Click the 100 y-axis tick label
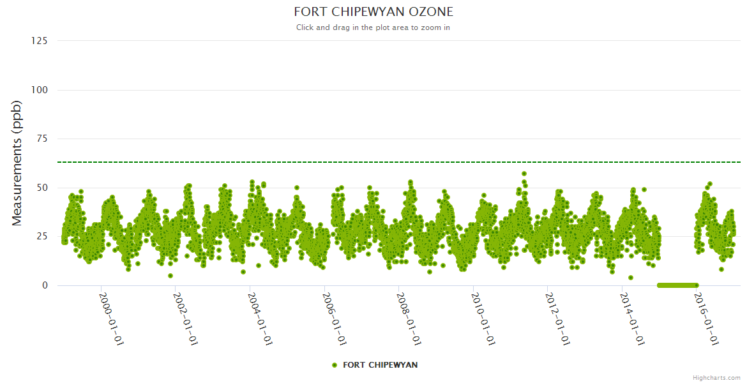The image size is (747, 383). coord(39,90)
